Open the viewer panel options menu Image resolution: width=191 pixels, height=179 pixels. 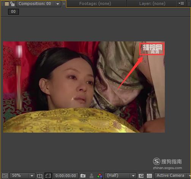181,3
